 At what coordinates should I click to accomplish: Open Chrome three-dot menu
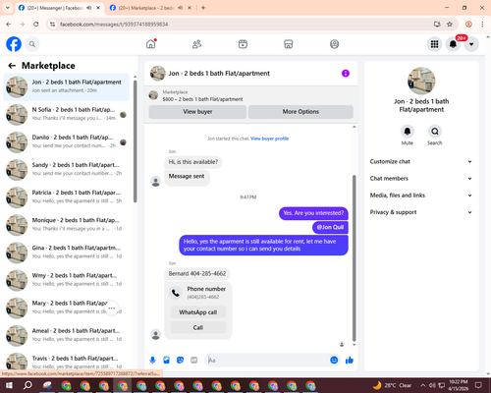tap(482, 25)
